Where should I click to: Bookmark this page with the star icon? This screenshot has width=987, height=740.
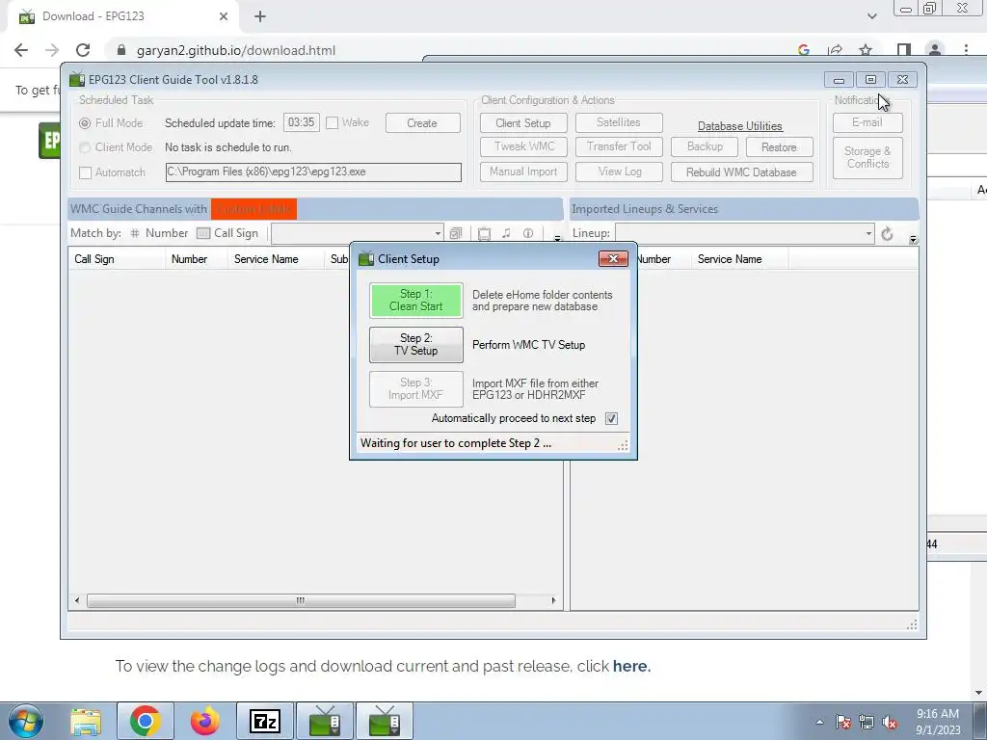tap(866, 50)
